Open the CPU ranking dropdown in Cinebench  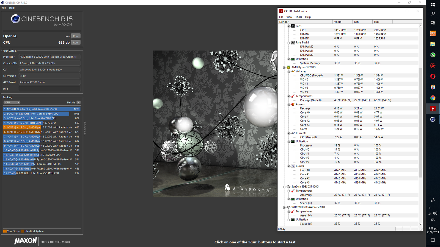12,102
